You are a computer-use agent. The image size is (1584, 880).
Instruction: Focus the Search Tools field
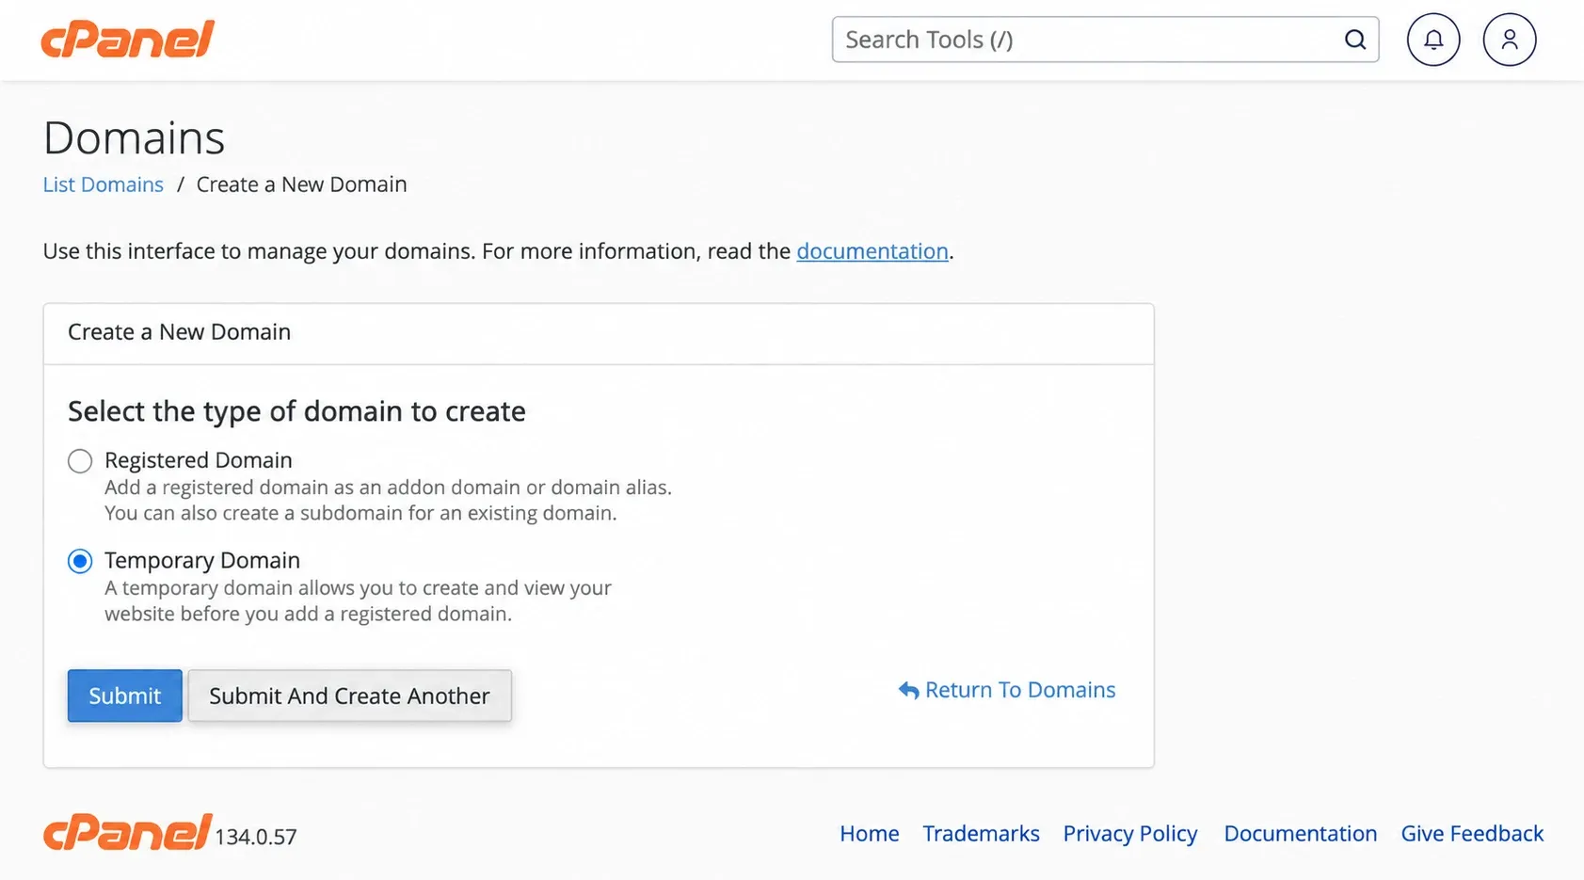click(x=1106, y=40)
